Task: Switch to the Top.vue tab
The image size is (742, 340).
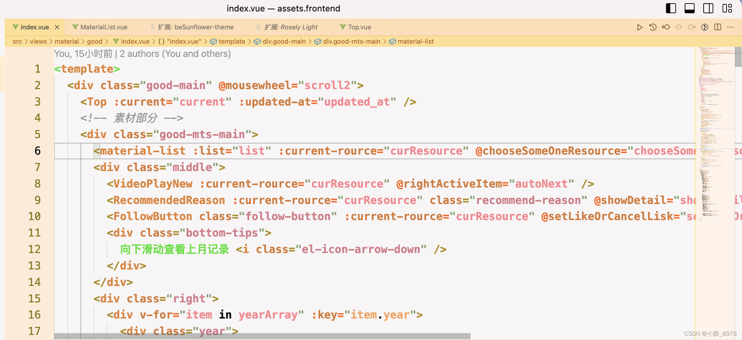Action: pos(360,27)
